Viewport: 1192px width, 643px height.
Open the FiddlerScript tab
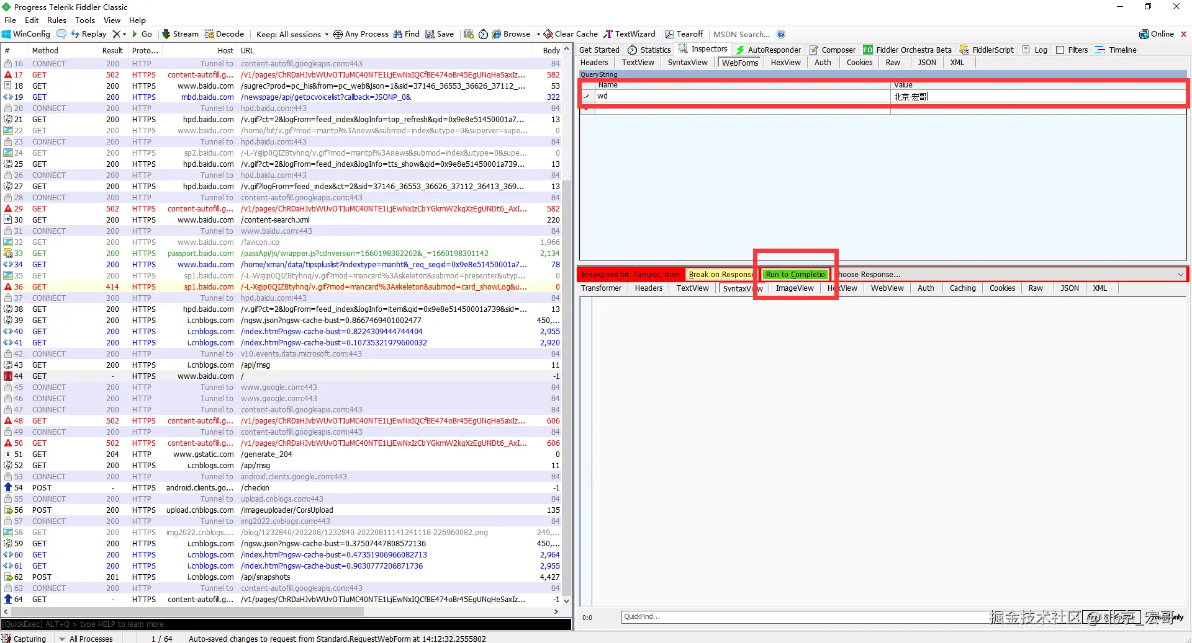(987, 50)
